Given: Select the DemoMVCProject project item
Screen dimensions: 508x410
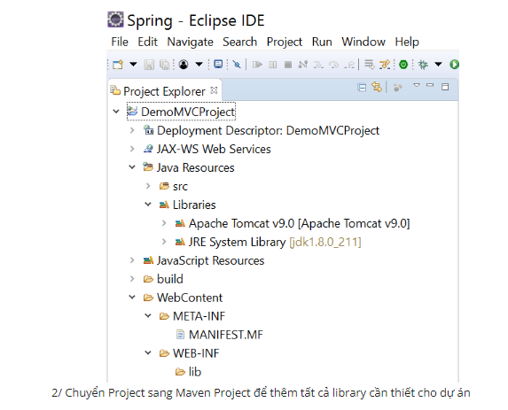Looking at the screenshot, I should (181, 112).
